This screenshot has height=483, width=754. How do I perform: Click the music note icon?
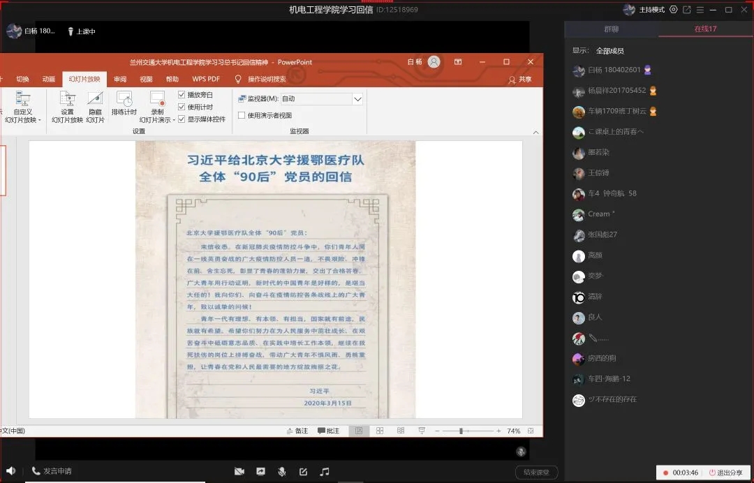pyautogui.click(x=325, y=472)
